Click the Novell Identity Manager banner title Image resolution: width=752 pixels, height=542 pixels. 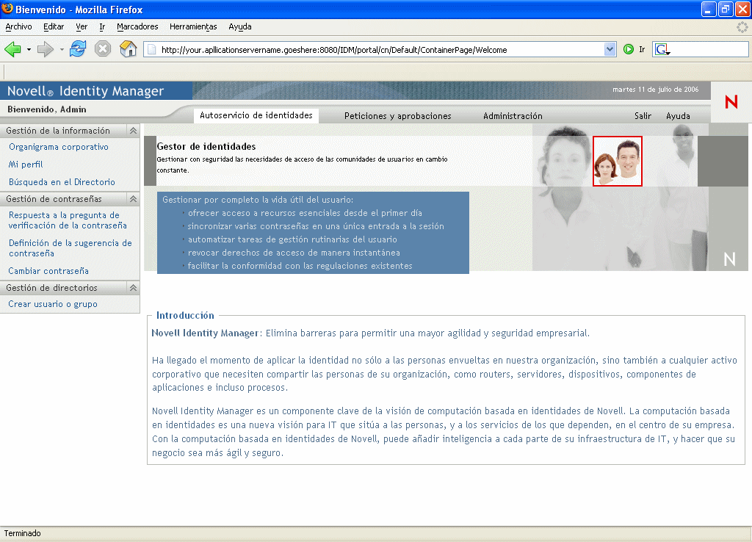click(x=85, y=91)
